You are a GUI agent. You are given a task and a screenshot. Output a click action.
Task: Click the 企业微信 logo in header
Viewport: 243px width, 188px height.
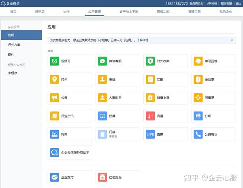pos(10,3)
